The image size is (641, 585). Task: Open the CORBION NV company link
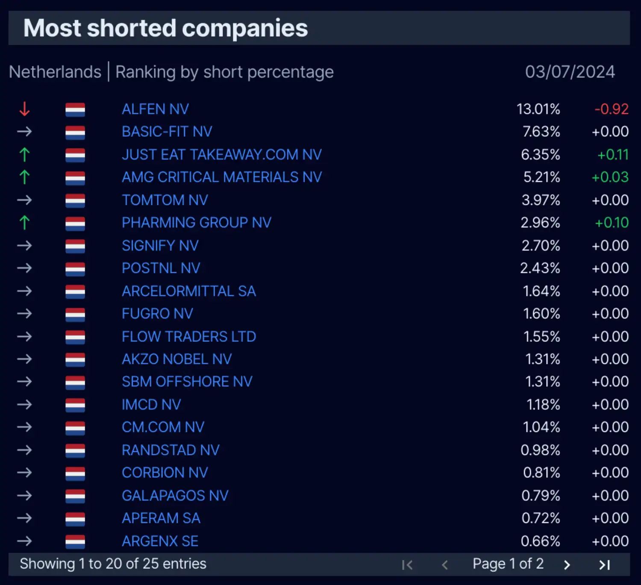pos(165,473)
